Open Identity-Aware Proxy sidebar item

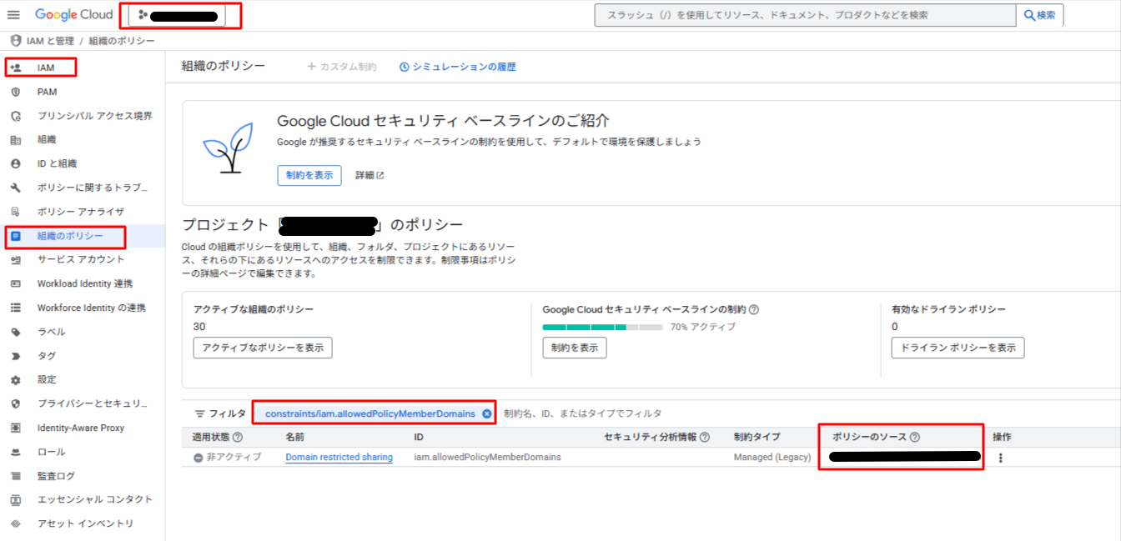click(80, 428)
